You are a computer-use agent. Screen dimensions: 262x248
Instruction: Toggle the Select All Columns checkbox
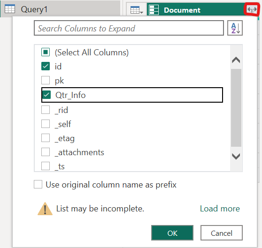[46, 52]
